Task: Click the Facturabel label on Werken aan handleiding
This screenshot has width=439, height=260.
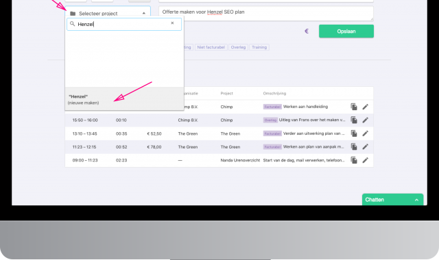Action: [x=272, y=107]
